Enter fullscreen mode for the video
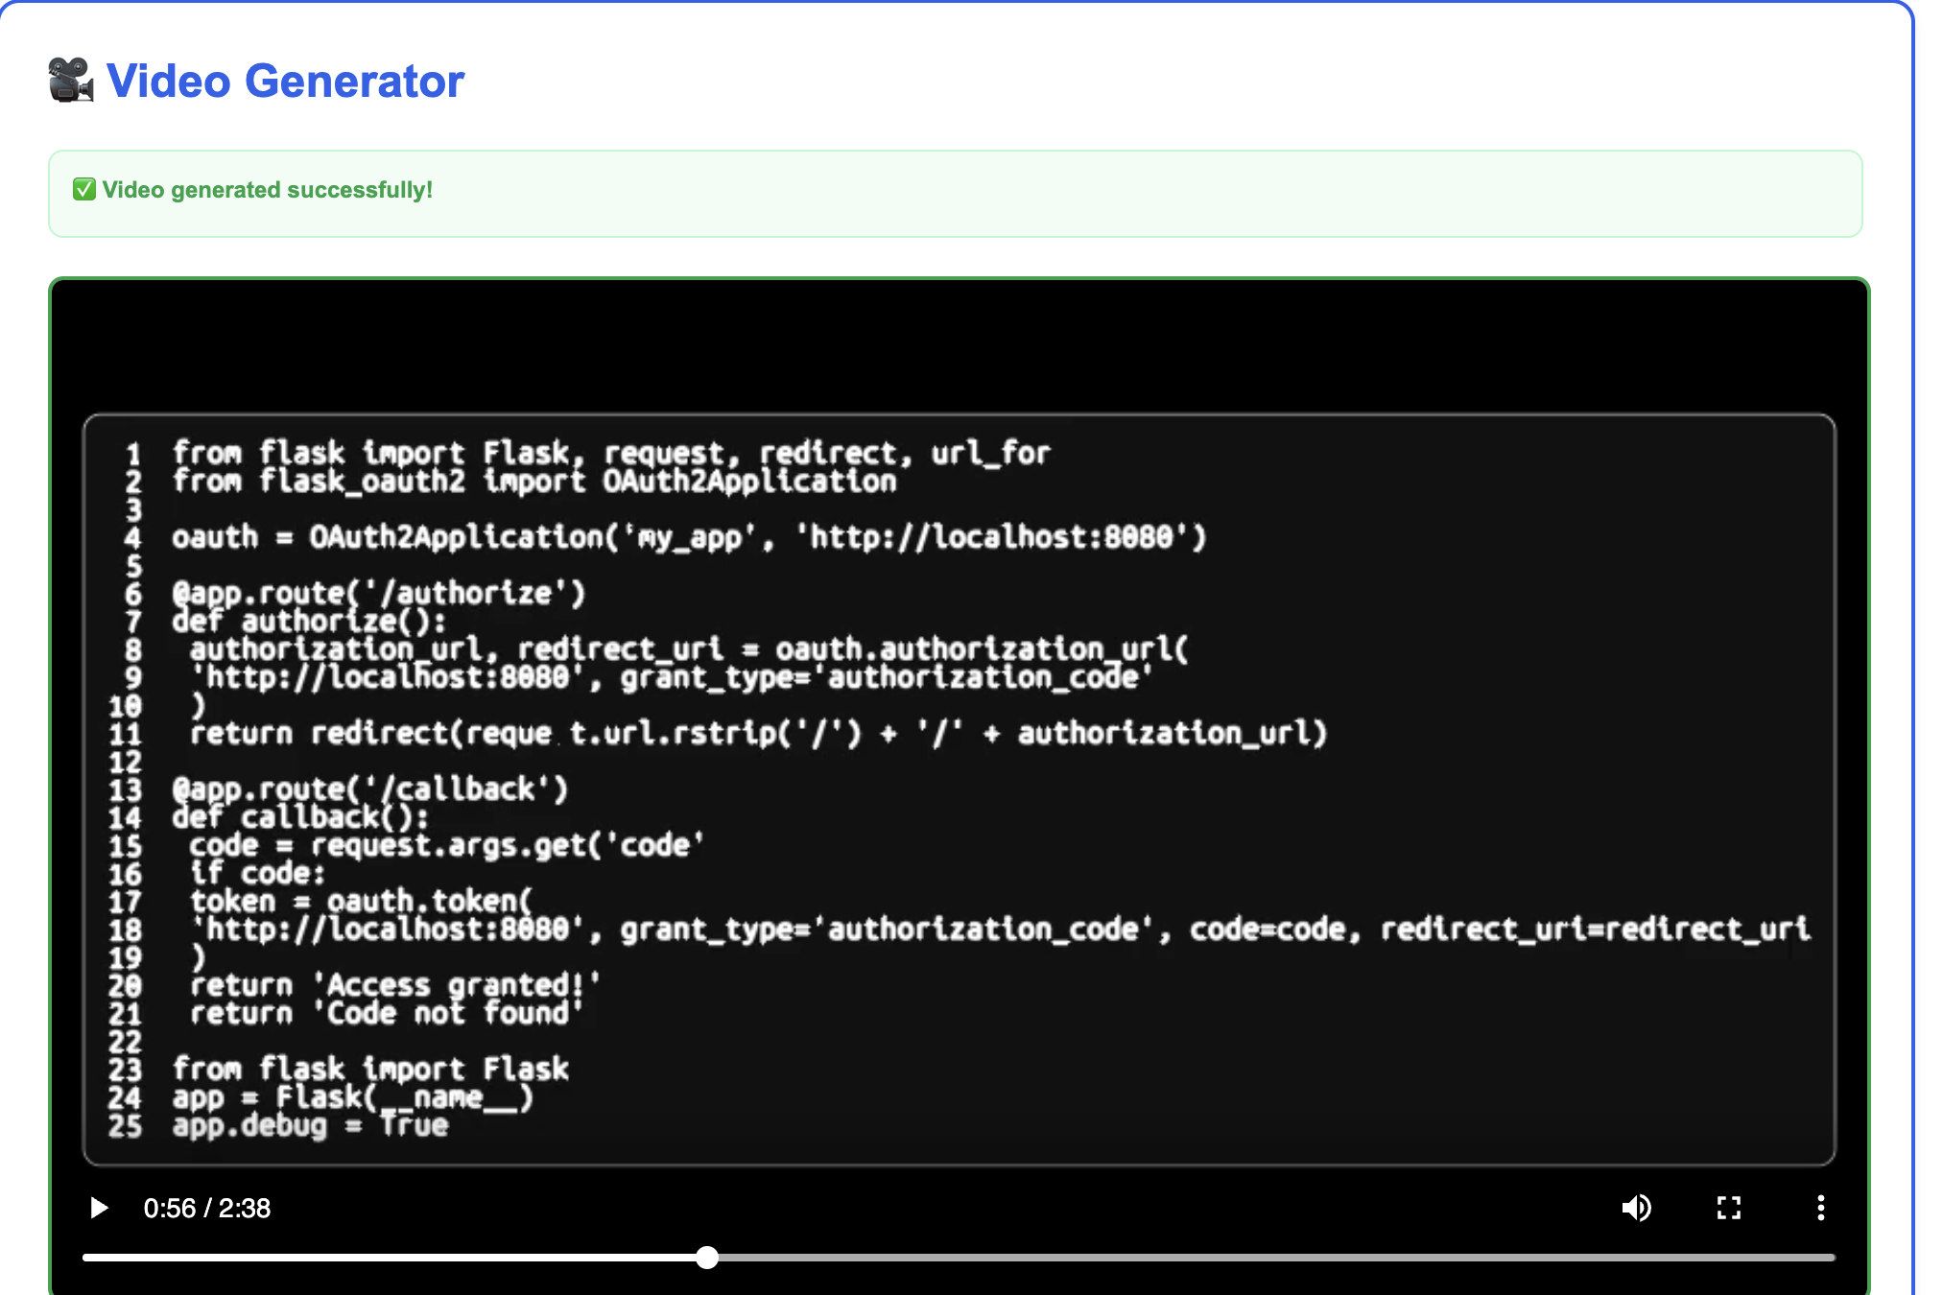The image size is (1943, 1295). [1728, 1208]
